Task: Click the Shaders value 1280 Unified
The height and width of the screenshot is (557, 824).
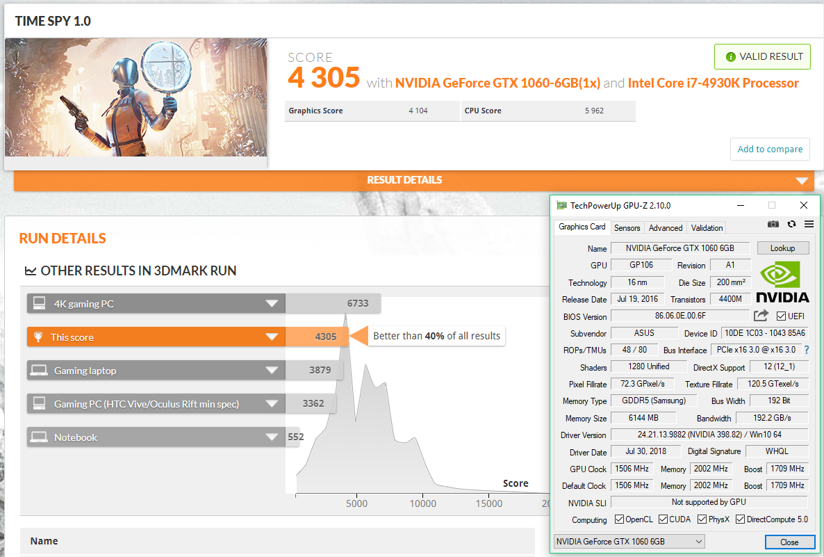Action: [648, 366]
